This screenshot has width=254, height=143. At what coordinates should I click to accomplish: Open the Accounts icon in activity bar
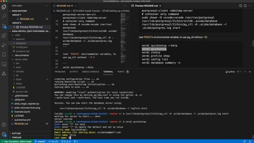(x=4, y=124)
